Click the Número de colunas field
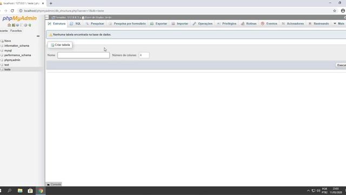The height and width of the screenshot is (195, 346). [144, 55]
